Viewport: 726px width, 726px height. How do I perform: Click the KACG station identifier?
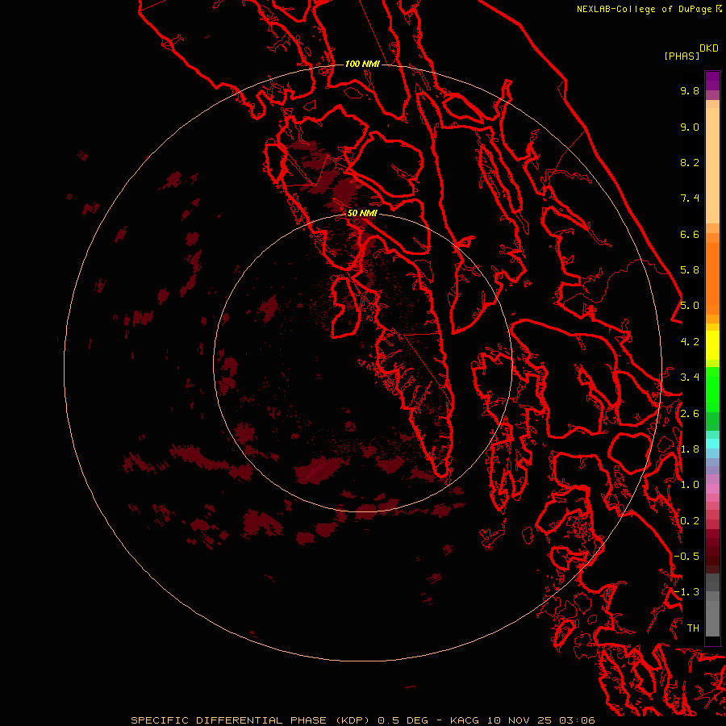[465, 720]
